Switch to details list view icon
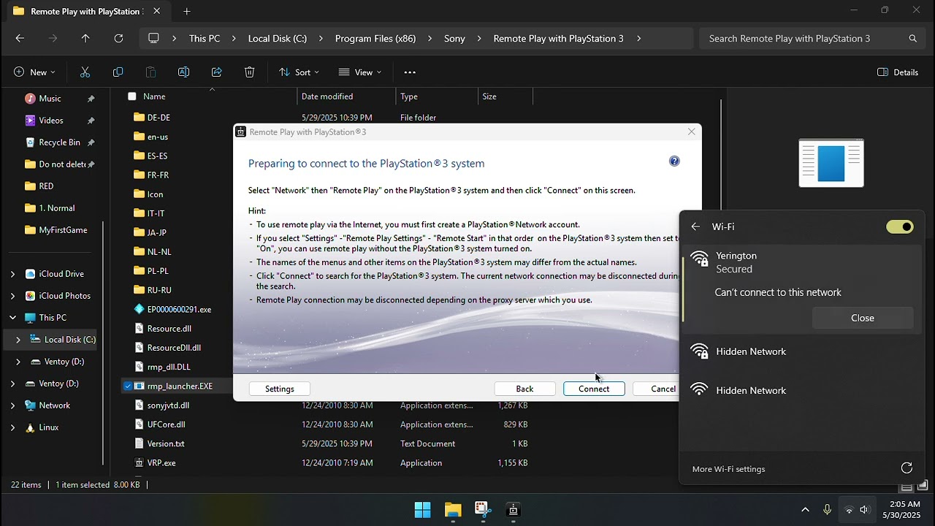The width and height of the screenshot is (935, 526). pyautogui.click(x=907, y=486)
